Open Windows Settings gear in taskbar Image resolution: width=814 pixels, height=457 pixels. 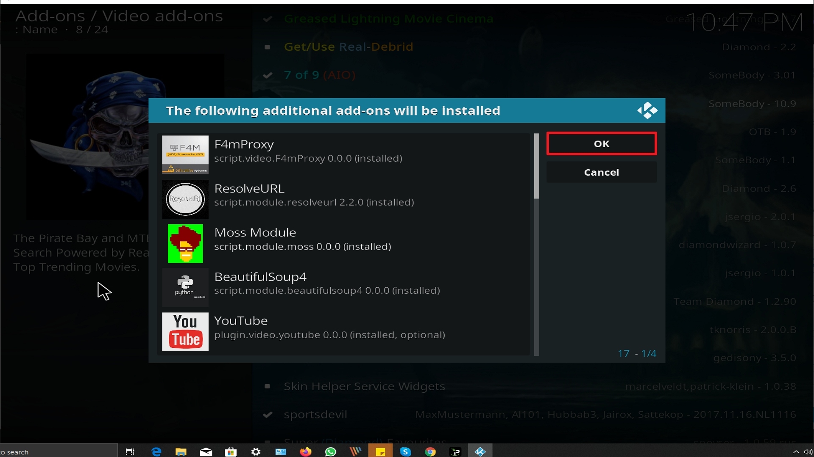(x=256, y=451)
